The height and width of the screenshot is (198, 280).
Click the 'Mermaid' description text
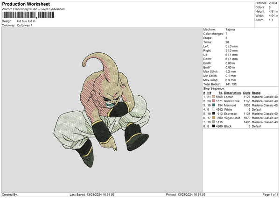click(230, 105)
